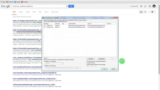Screen dimensions: 160x90
Task: Click the search.htm file icon
Action: pos(46,25)
